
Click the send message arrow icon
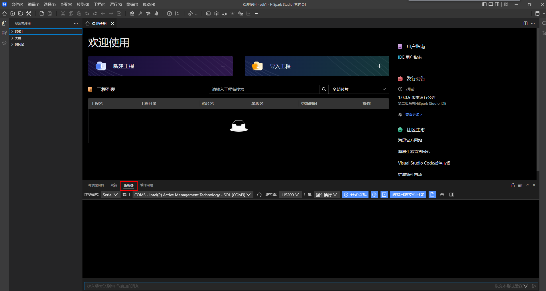point(534,286)
